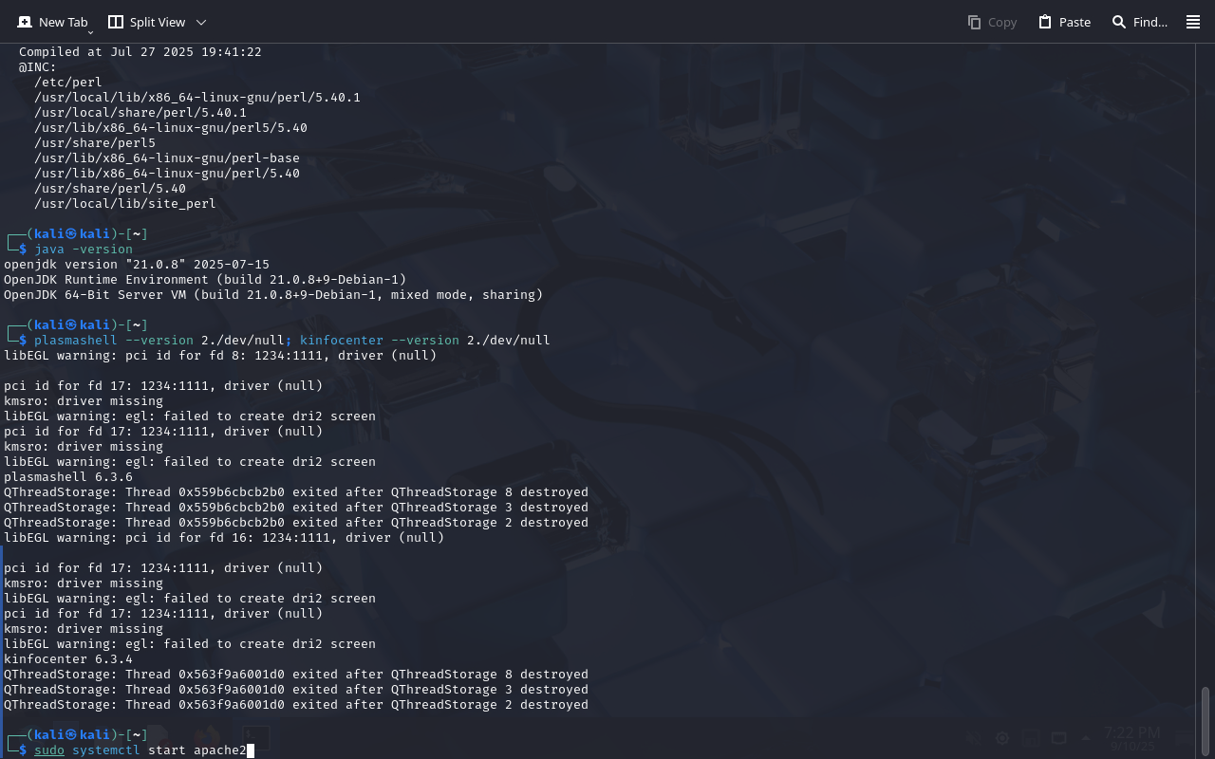This screenshot has width=1215, height=759.
Task: Click the Paste toolbar button
Action: coord(1064,22)
